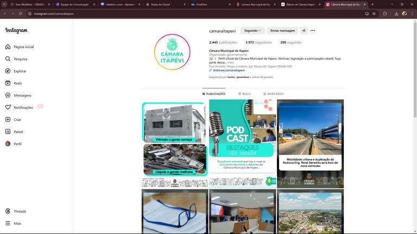Open the Painel dashboard
This screenshot has height=234, width=417.
[14, 132]
